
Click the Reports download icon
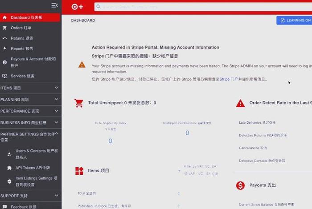5,48
